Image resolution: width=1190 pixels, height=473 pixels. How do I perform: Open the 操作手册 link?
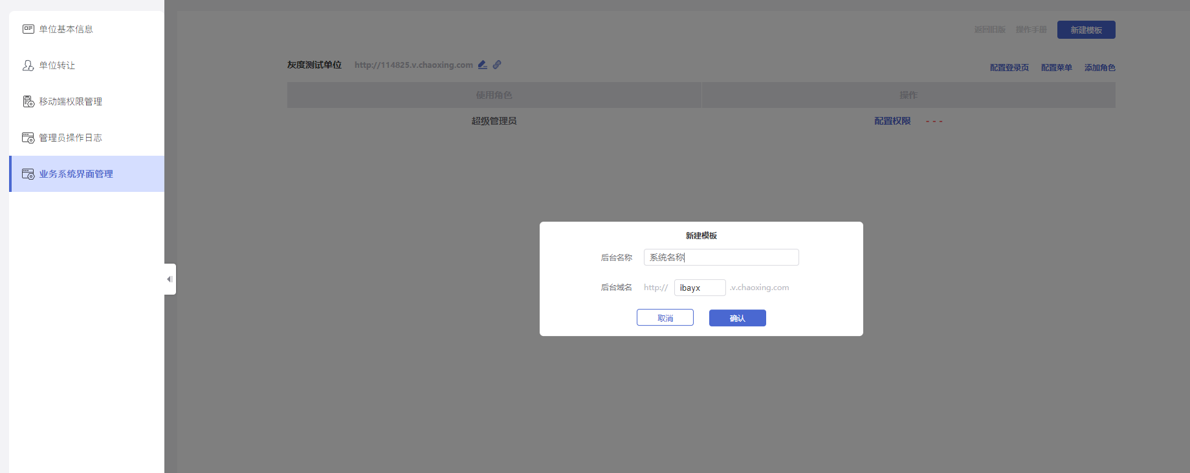pos(1031,30)
